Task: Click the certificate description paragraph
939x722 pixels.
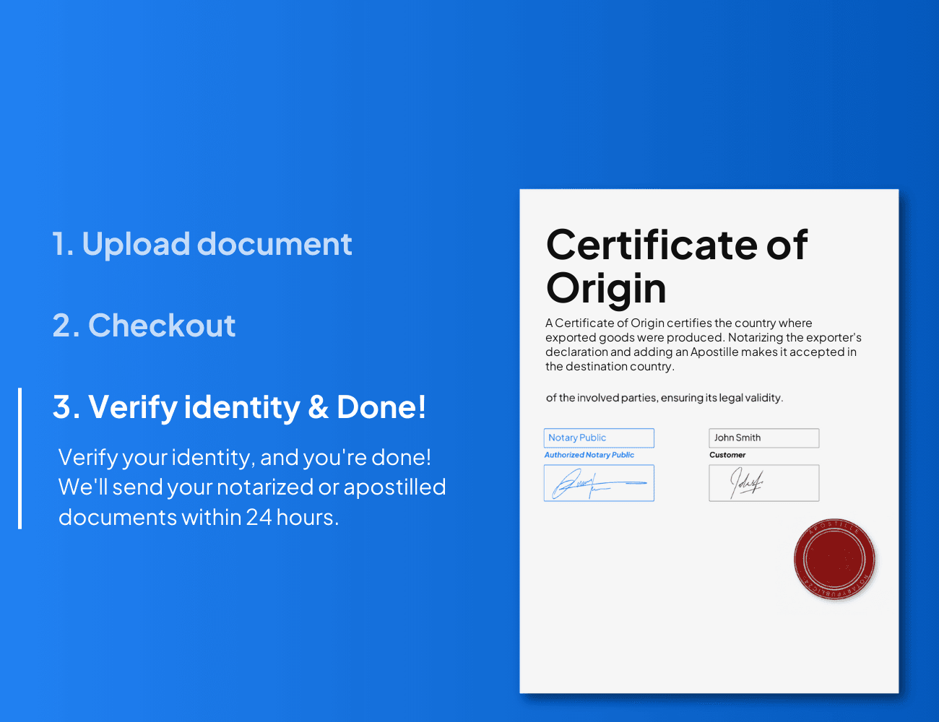Action: tap(704, 345)
